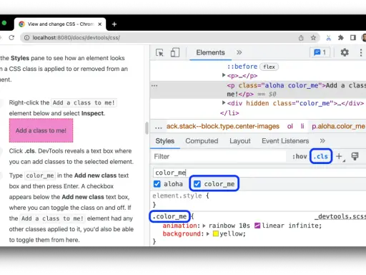Click the li breadcrumb item
Viewport: 366px width, 275px height.
point(302,126)
